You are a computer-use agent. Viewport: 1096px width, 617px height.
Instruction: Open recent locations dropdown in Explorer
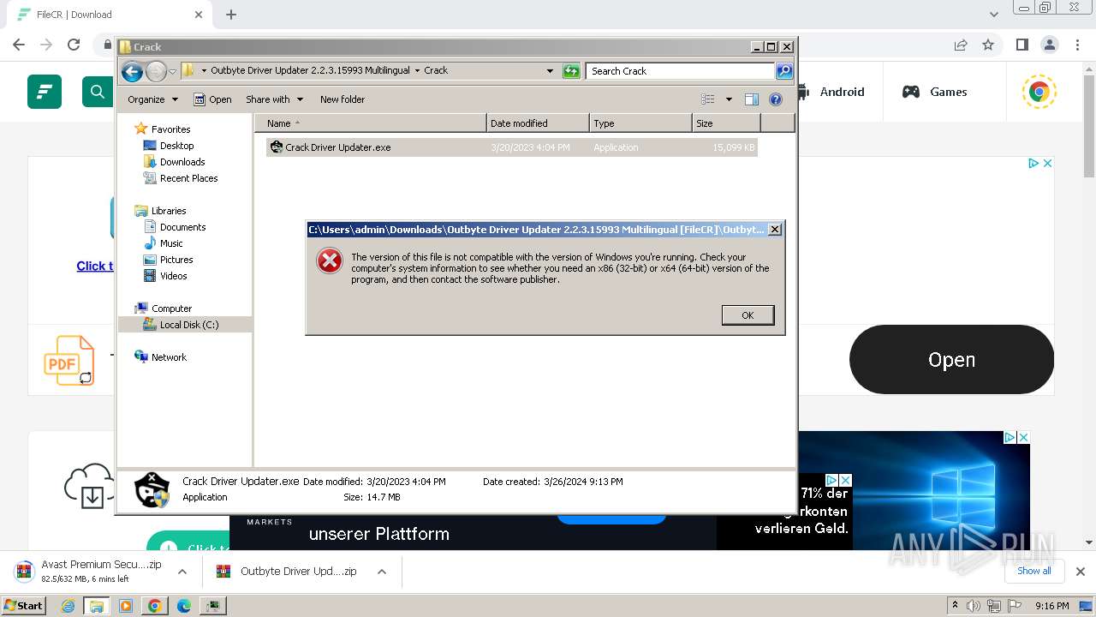[173, 71]
